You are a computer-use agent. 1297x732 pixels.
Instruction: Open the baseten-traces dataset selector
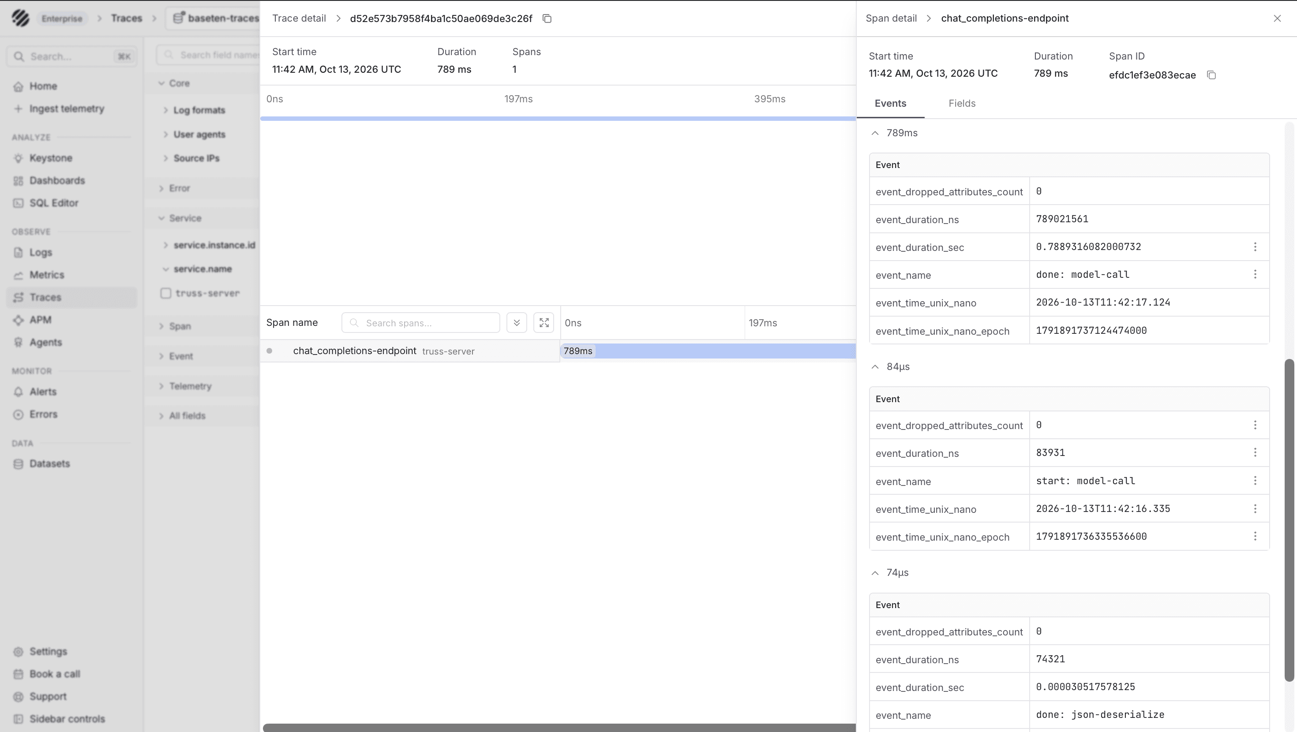[x=214, y=19]
